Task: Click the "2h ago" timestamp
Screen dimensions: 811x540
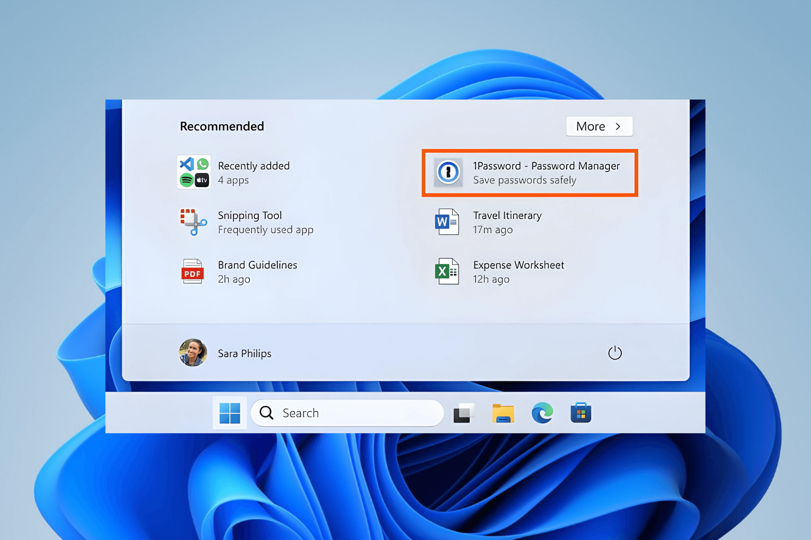Action: click(x=234, y=279)
